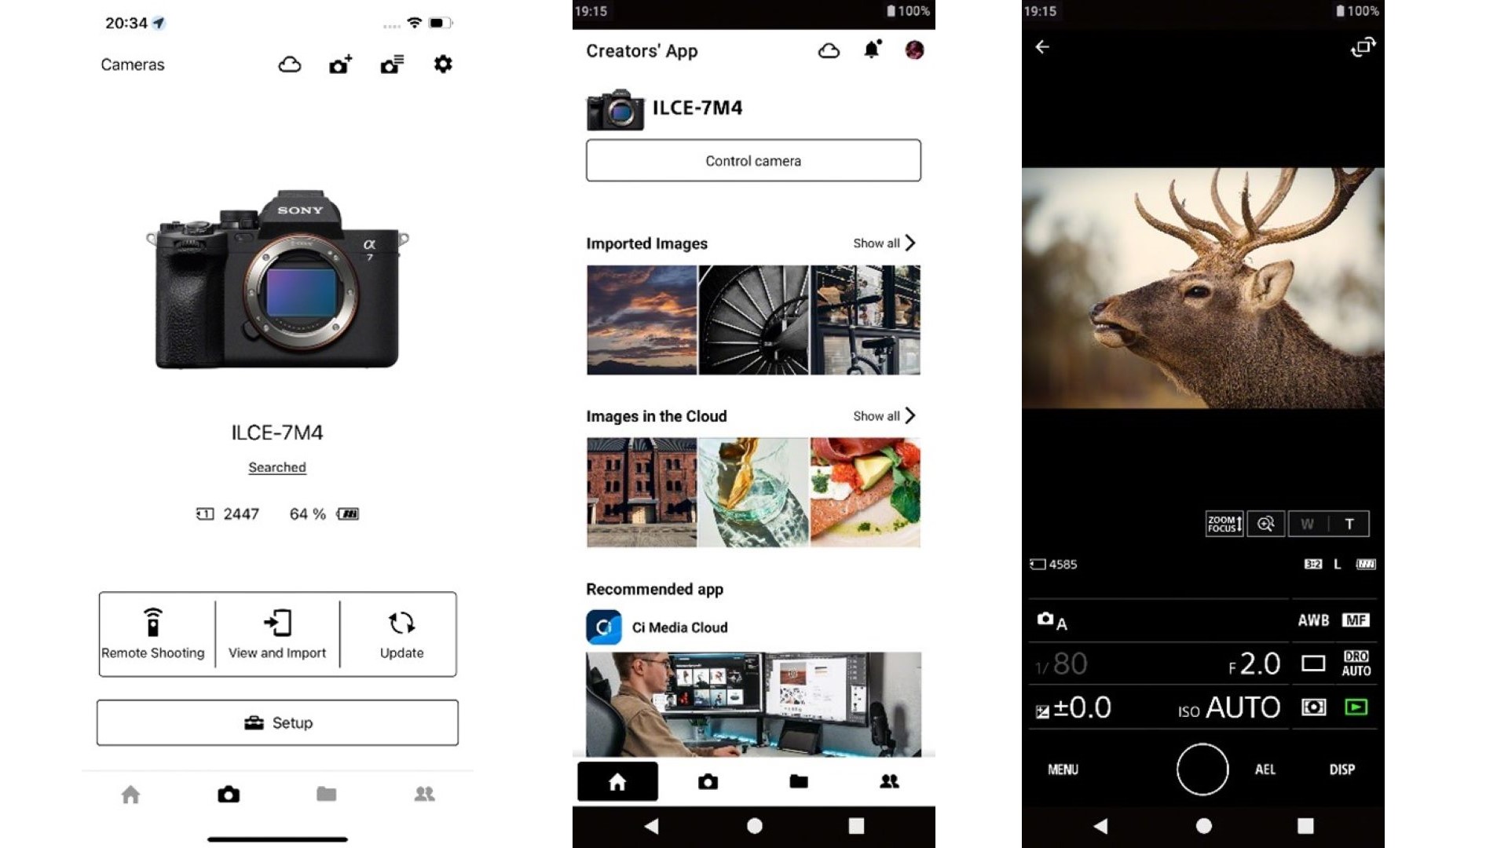The width and height of the screenshot is (1508, 848).
Task: Open the user profile avatar
Action: tap(914, 50)
